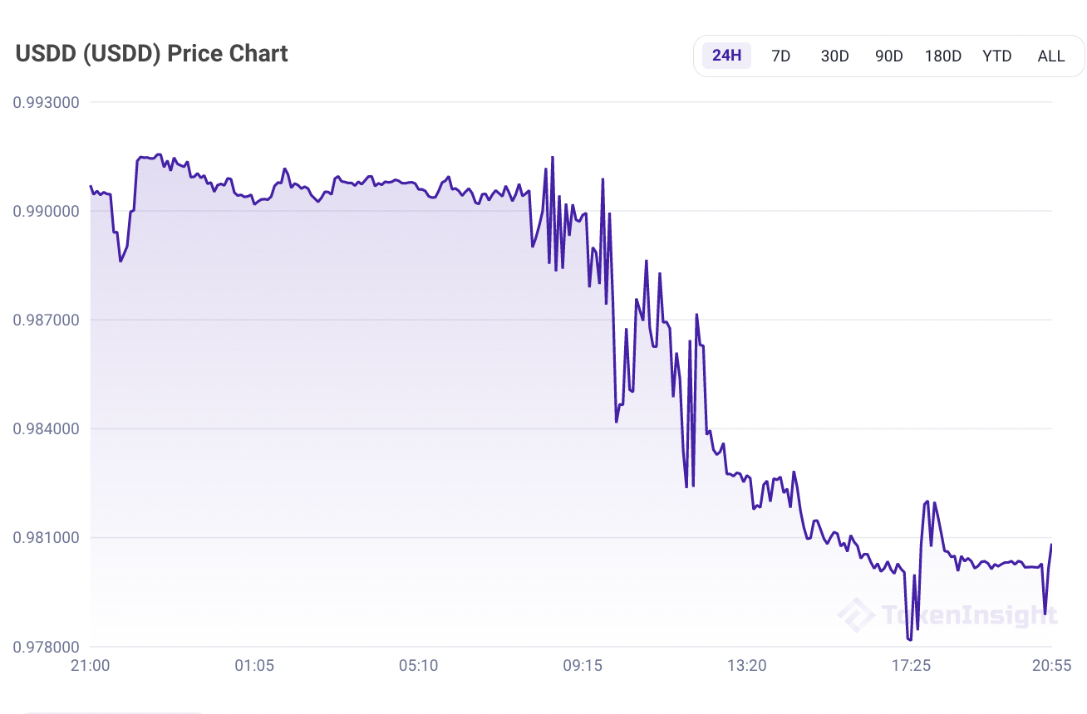Click the 0.987000 y-axis value

(46, 320)
